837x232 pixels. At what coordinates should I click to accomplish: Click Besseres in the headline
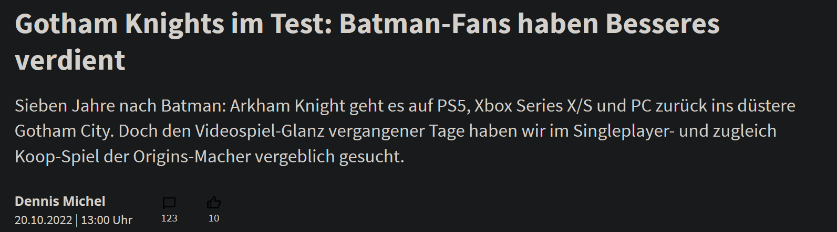pyautogui.click(x=662, y=24)
